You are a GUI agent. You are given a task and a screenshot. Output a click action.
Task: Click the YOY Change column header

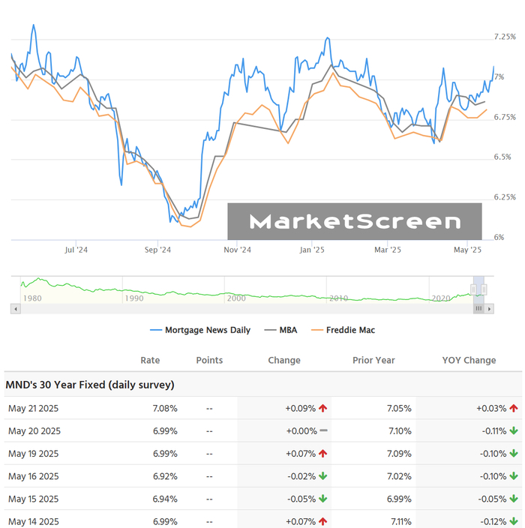tap(469, 360)
